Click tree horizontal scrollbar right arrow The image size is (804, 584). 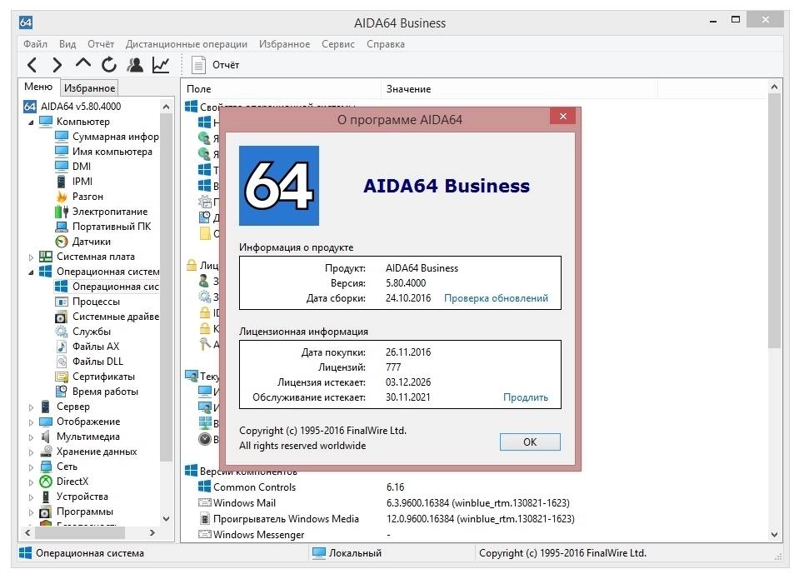(152, 532)
